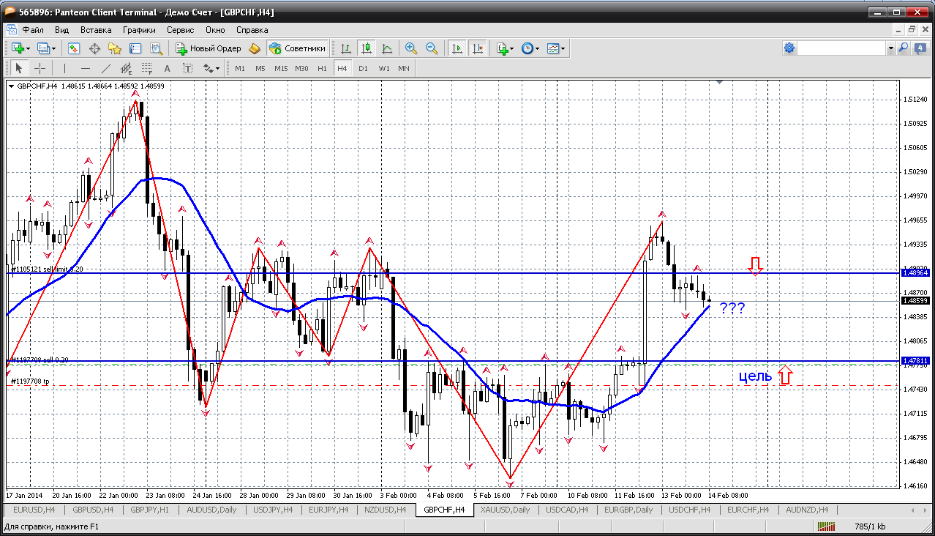
Task: Open the Сервис menu
Action: (180, 30)
